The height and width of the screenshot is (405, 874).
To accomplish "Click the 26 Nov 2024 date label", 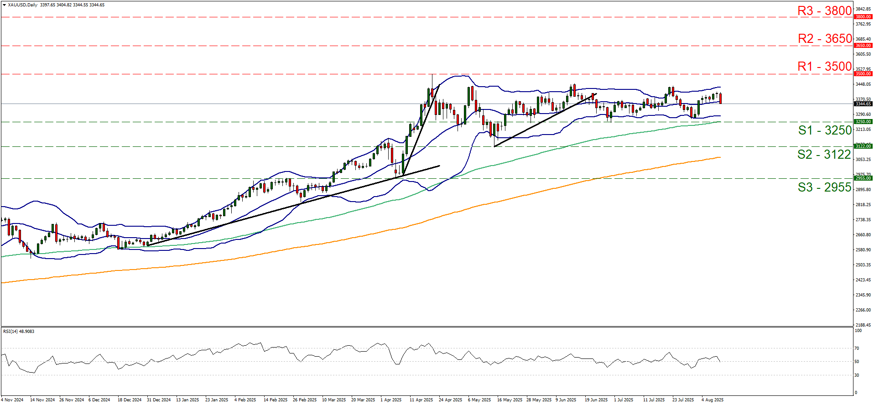I will pyautogui.click(x=72, y=400).
